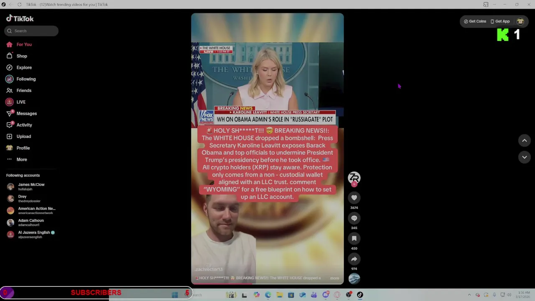Image resolution: width=535 pixels, height=301 pixels.
Task: Open the video's comments
Action: click(x=354, y=218)
